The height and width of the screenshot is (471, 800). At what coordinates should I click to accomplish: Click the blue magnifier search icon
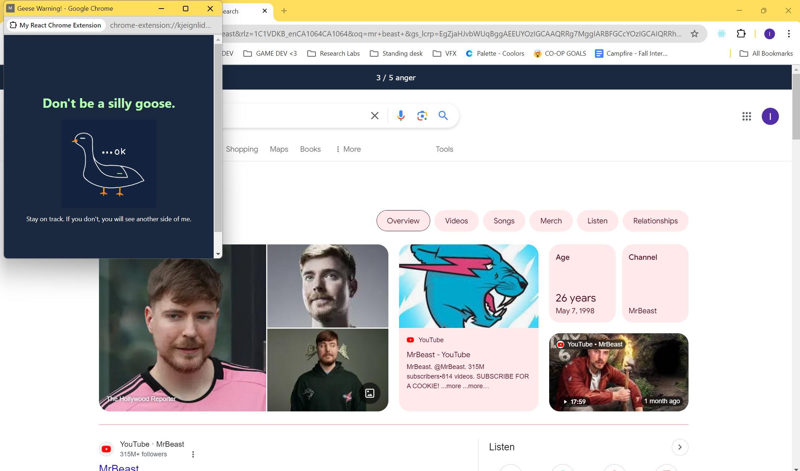pos(443,116)
